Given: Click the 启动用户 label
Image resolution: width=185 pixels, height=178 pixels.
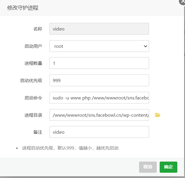Looking at the screenshot, I should click(x=33, y=46).
